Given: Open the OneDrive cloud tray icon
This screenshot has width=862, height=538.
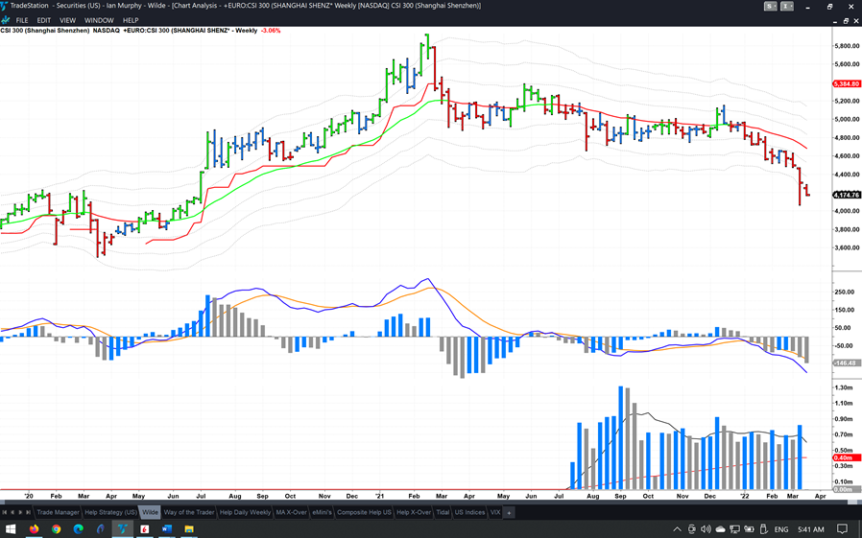Looking at the screenshot, I should (x=720, y=528).
